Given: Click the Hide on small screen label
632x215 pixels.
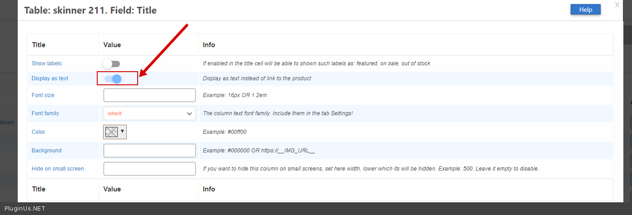Looking at the screenshot, I should click(x=58, y=169).
